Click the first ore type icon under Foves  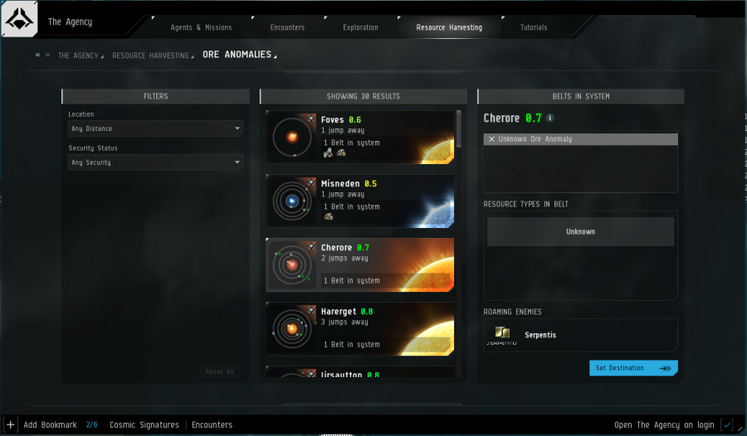[328, 153]
